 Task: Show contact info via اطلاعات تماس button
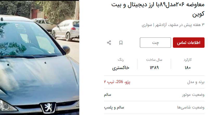(x=189, y=43)
